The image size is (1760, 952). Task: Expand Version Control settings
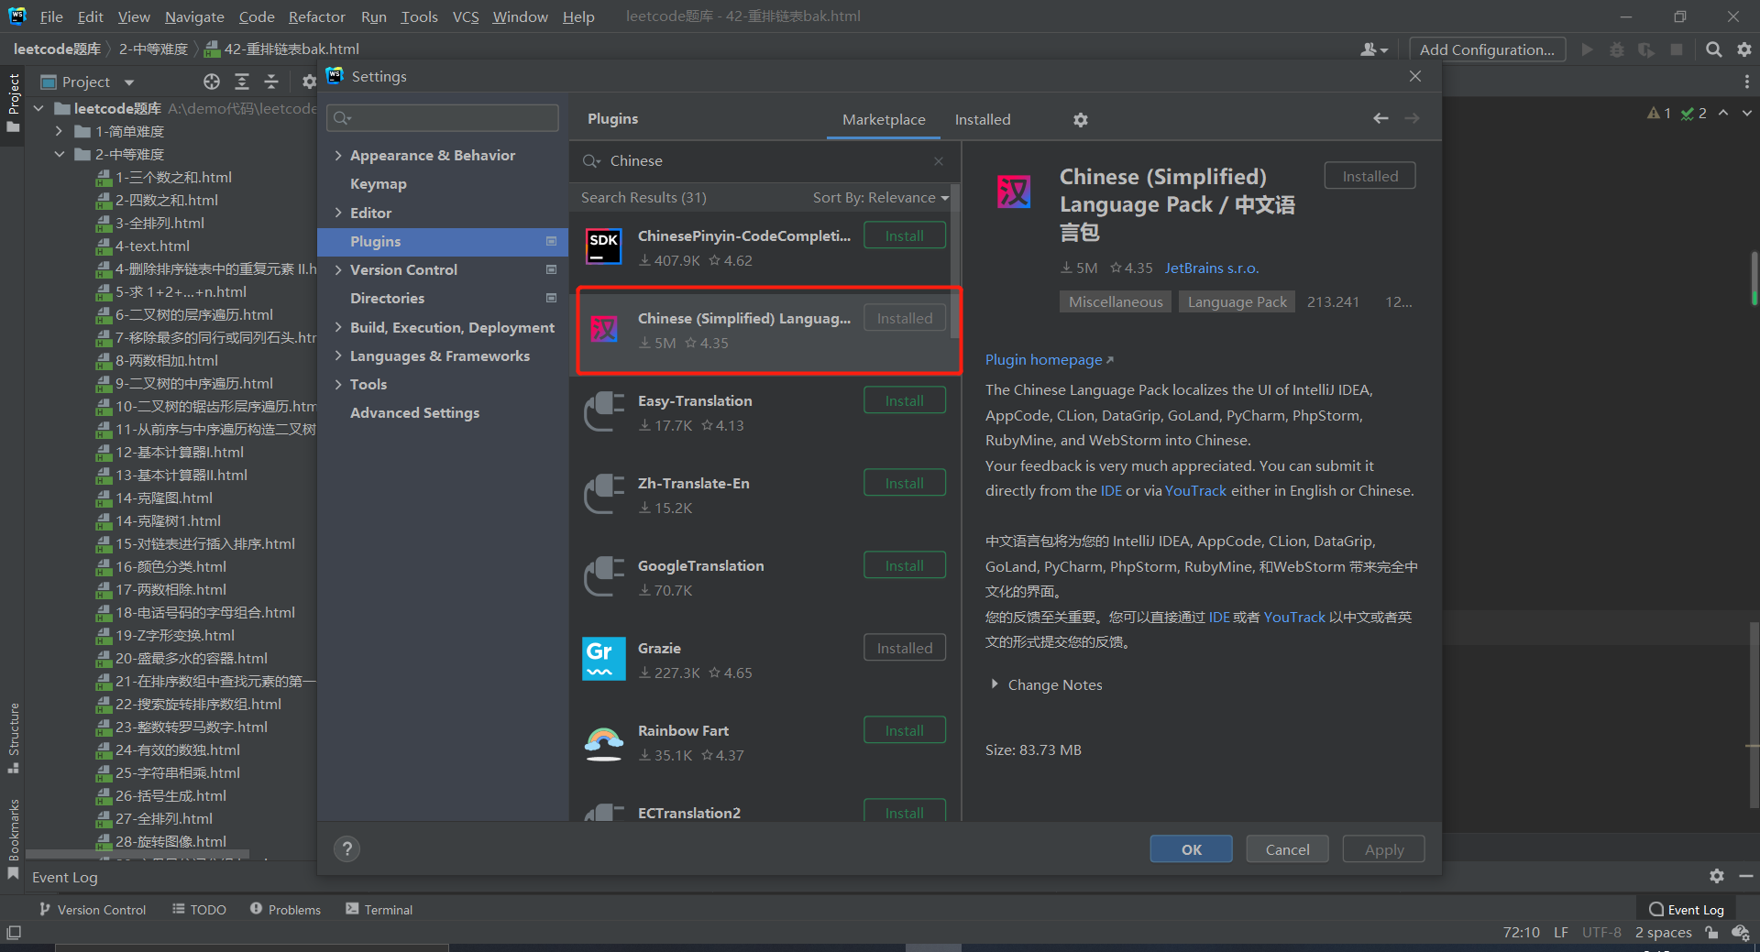tap(338, 269)
